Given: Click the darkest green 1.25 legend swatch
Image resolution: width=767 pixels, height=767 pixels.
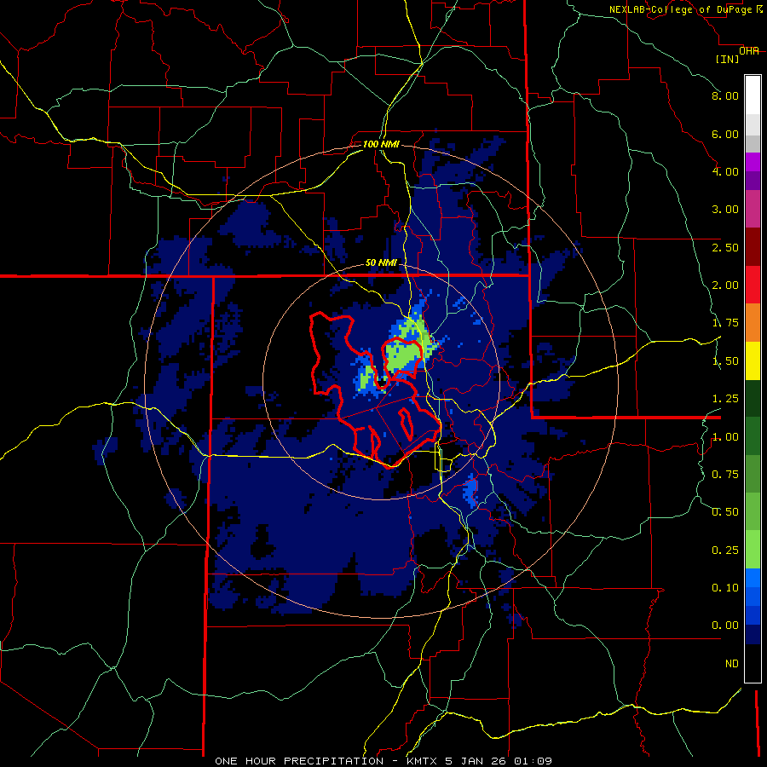Looking at the screenshot, I should point(753,398).
